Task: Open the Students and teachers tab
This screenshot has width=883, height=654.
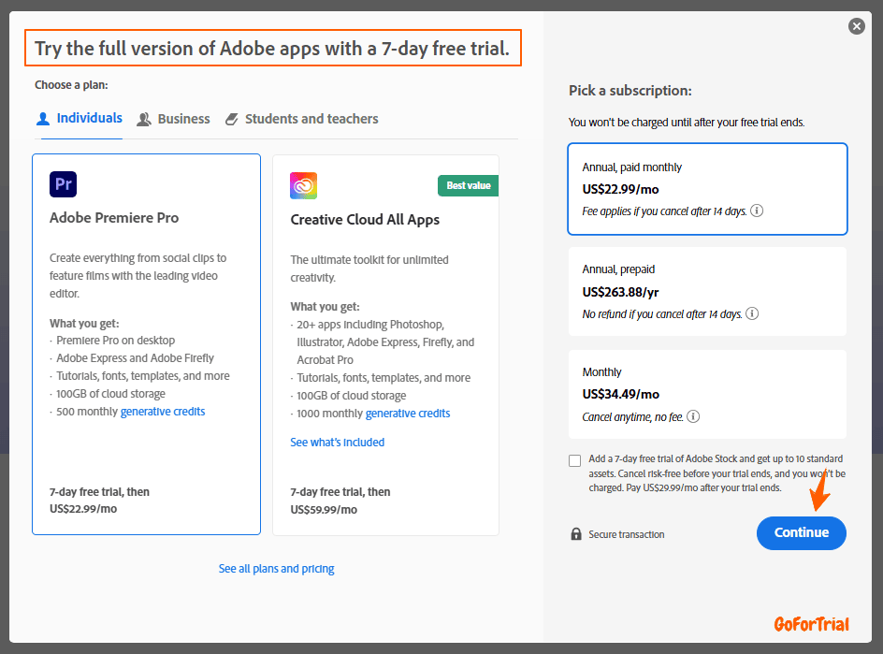Action: point(302,120)
